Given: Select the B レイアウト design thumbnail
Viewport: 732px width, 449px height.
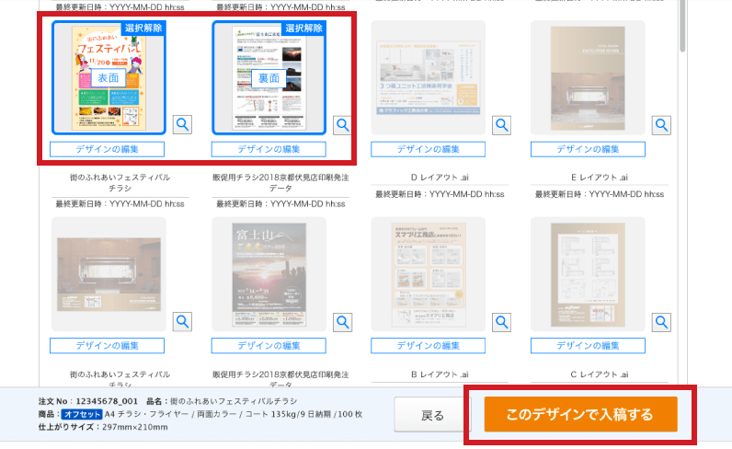Looking at the screenshot, I should coord(428,274).
